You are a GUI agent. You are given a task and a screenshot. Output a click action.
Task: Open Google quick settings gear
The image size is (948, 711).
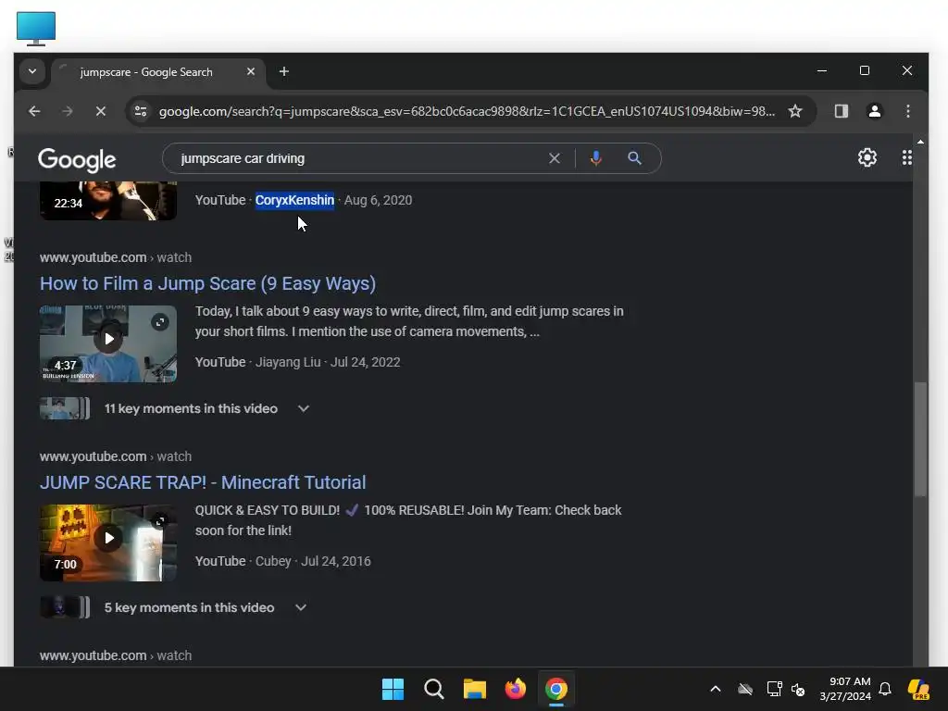click(867, 157)
